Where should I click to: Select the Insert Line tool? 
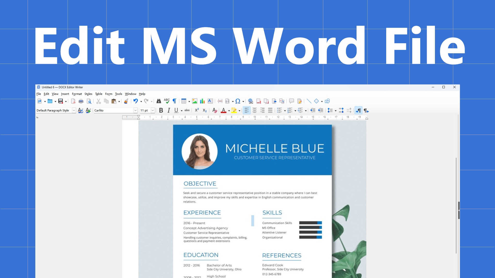click(x=309, y=101)
